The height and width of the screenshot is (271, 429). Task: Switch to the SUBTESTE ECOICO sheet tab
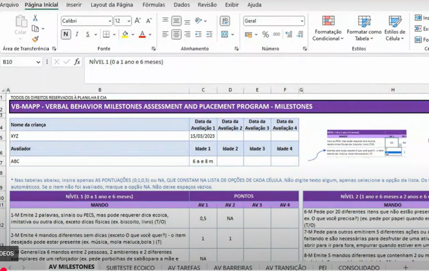coord(131,268)
